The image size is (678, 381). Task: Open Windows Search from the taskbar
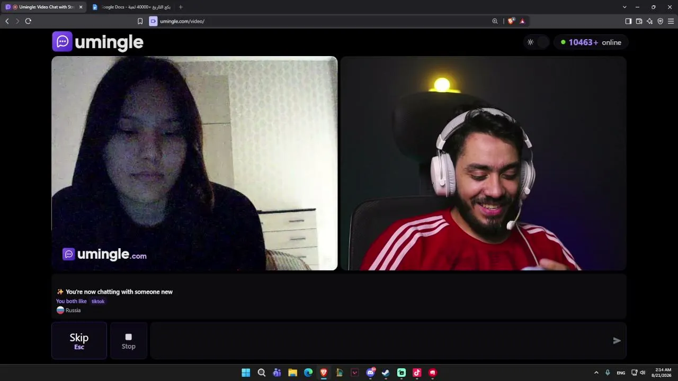pos(261,373)
